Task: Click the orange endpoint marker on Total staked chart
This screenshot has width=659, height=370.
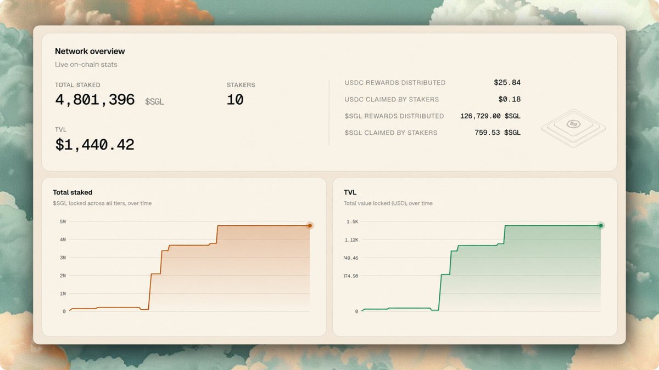Action: pyautogui.click(x=310, y=225)
